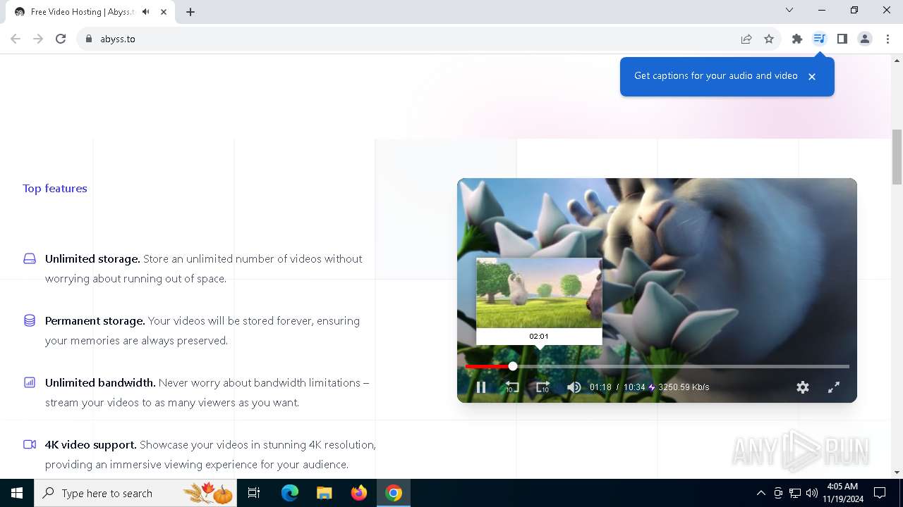View site information lock icon
The width and height of the screenshot is (903, 507).
click(89, 39)
